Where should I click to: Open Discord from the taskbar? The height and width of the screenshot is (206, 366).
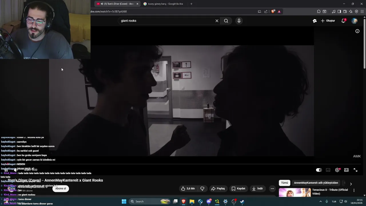(x=209, y=201)
